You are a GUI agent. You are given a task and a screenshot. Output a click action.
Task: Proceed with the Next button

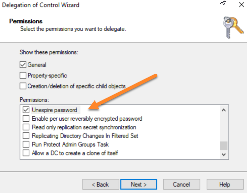pos(139,184)
